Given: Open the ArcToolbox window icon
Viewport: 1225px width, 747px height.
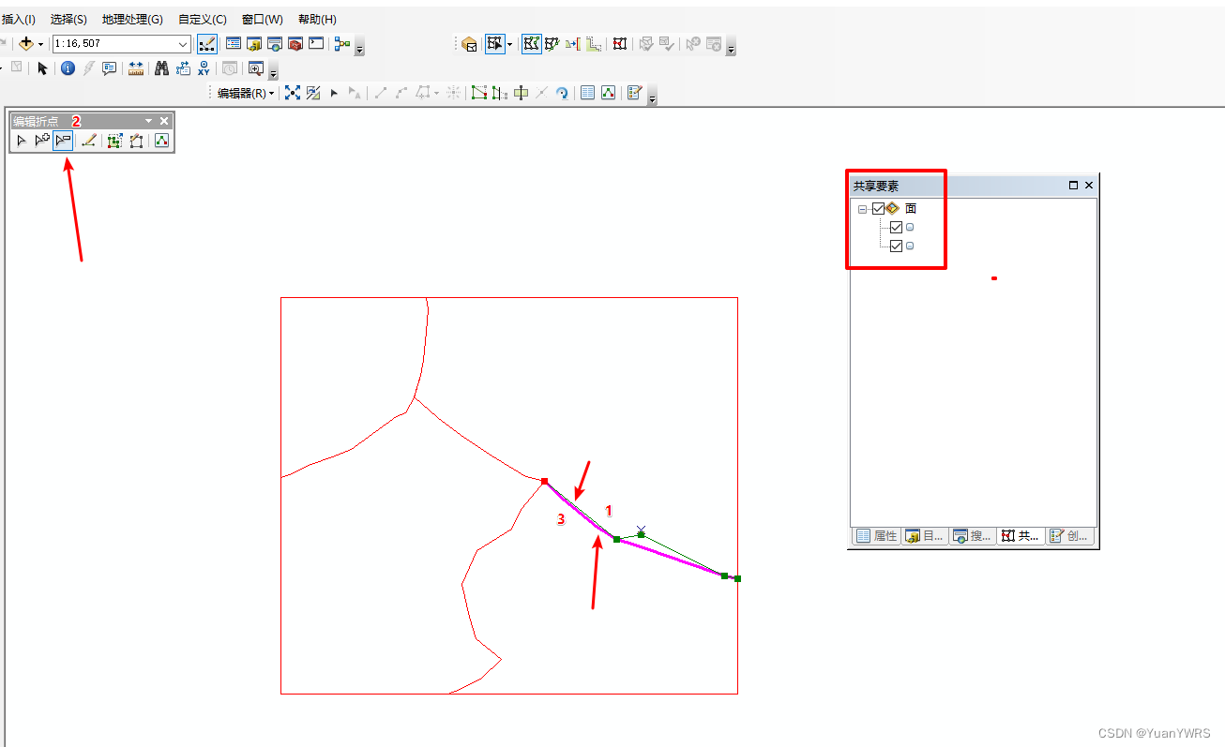Looking at the screenshot, I should pos(295,44).
